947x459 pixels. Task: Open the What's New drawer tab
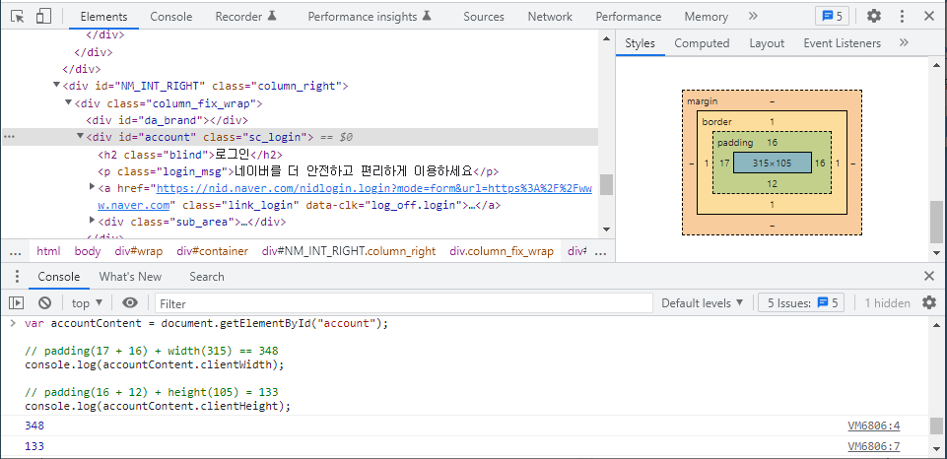[130, 277]
